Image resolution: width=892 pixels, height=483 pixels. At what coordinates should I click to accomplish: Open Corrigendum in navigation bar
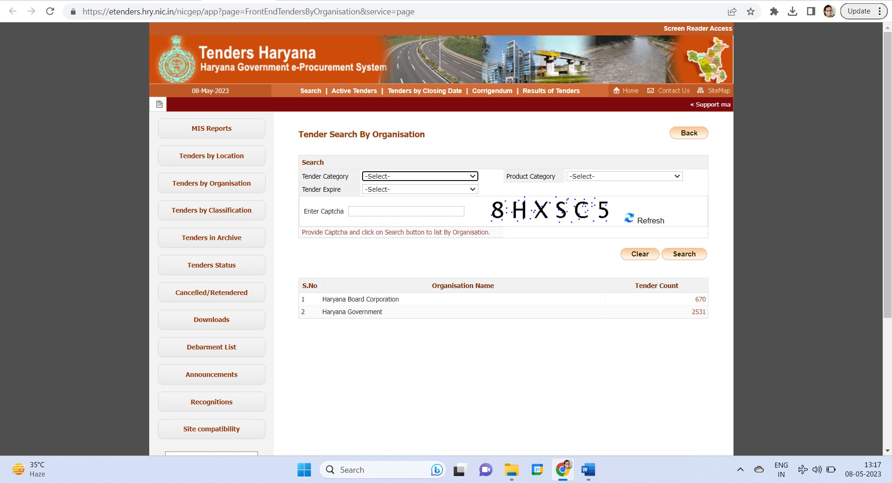[x=492, y=91]
